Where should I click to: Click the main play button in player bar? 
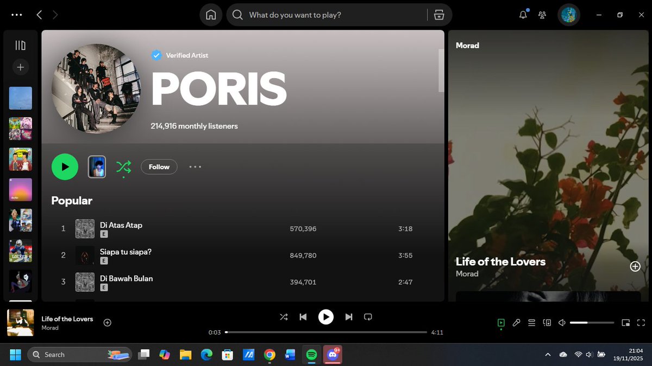(326, 317)
